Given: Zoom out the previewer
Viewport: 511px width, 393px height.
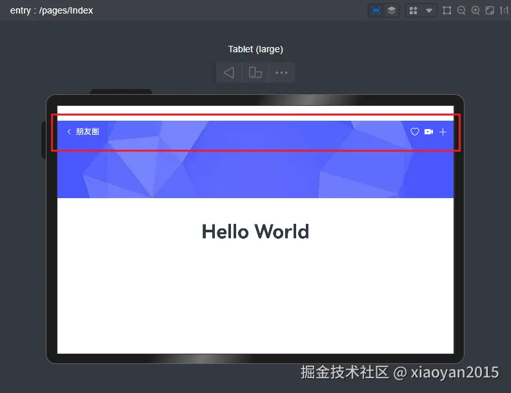Looking at the screenshot, I should coord(461,10).
